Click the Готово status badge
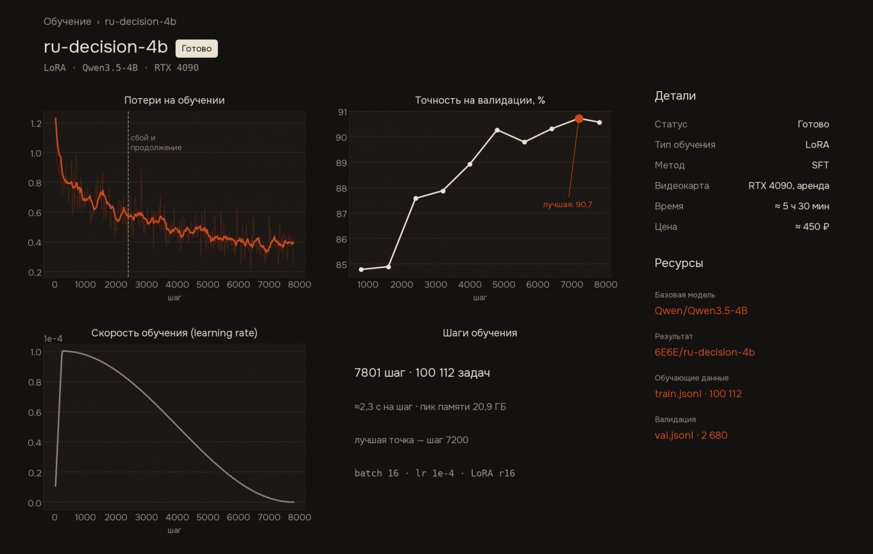873x554 pixels. [x=196, y=49]
